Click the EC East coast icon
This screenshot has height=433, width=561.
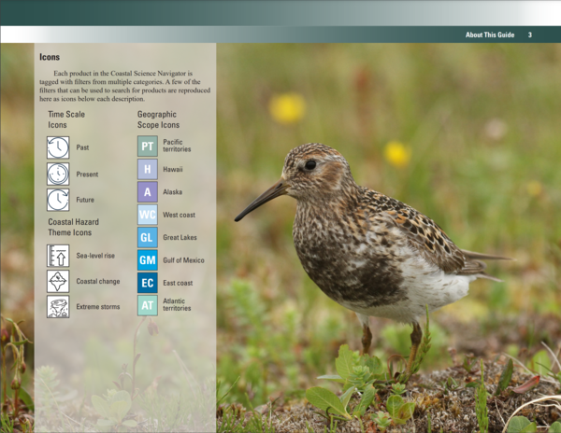[148, 283]
